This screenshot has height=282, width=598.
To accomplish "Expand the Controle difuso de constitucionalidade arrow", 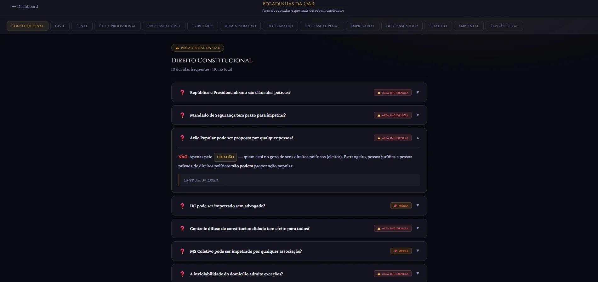I will [x=418, y=228].
